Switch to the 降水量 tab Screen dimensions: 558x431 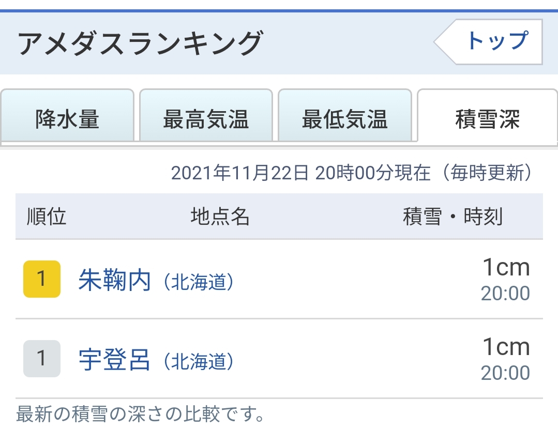67,119
